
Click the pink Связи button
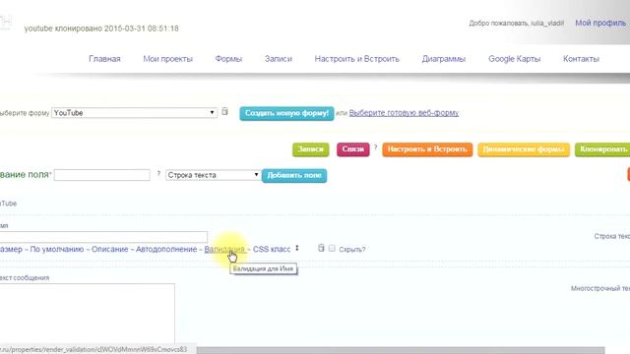pos(352,149)
